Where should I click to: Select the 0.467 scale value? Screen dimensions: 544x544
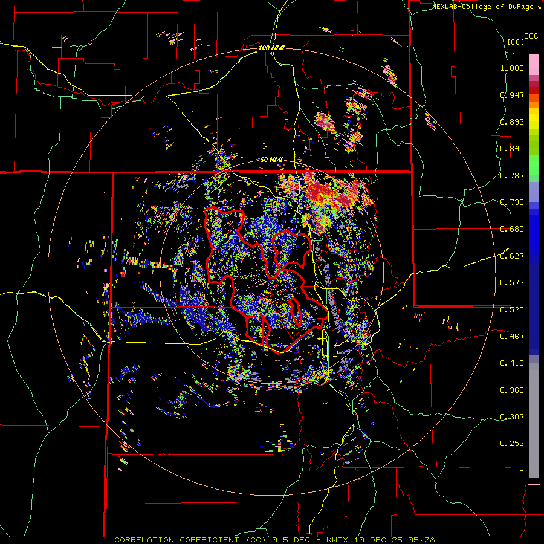[512, 336]
